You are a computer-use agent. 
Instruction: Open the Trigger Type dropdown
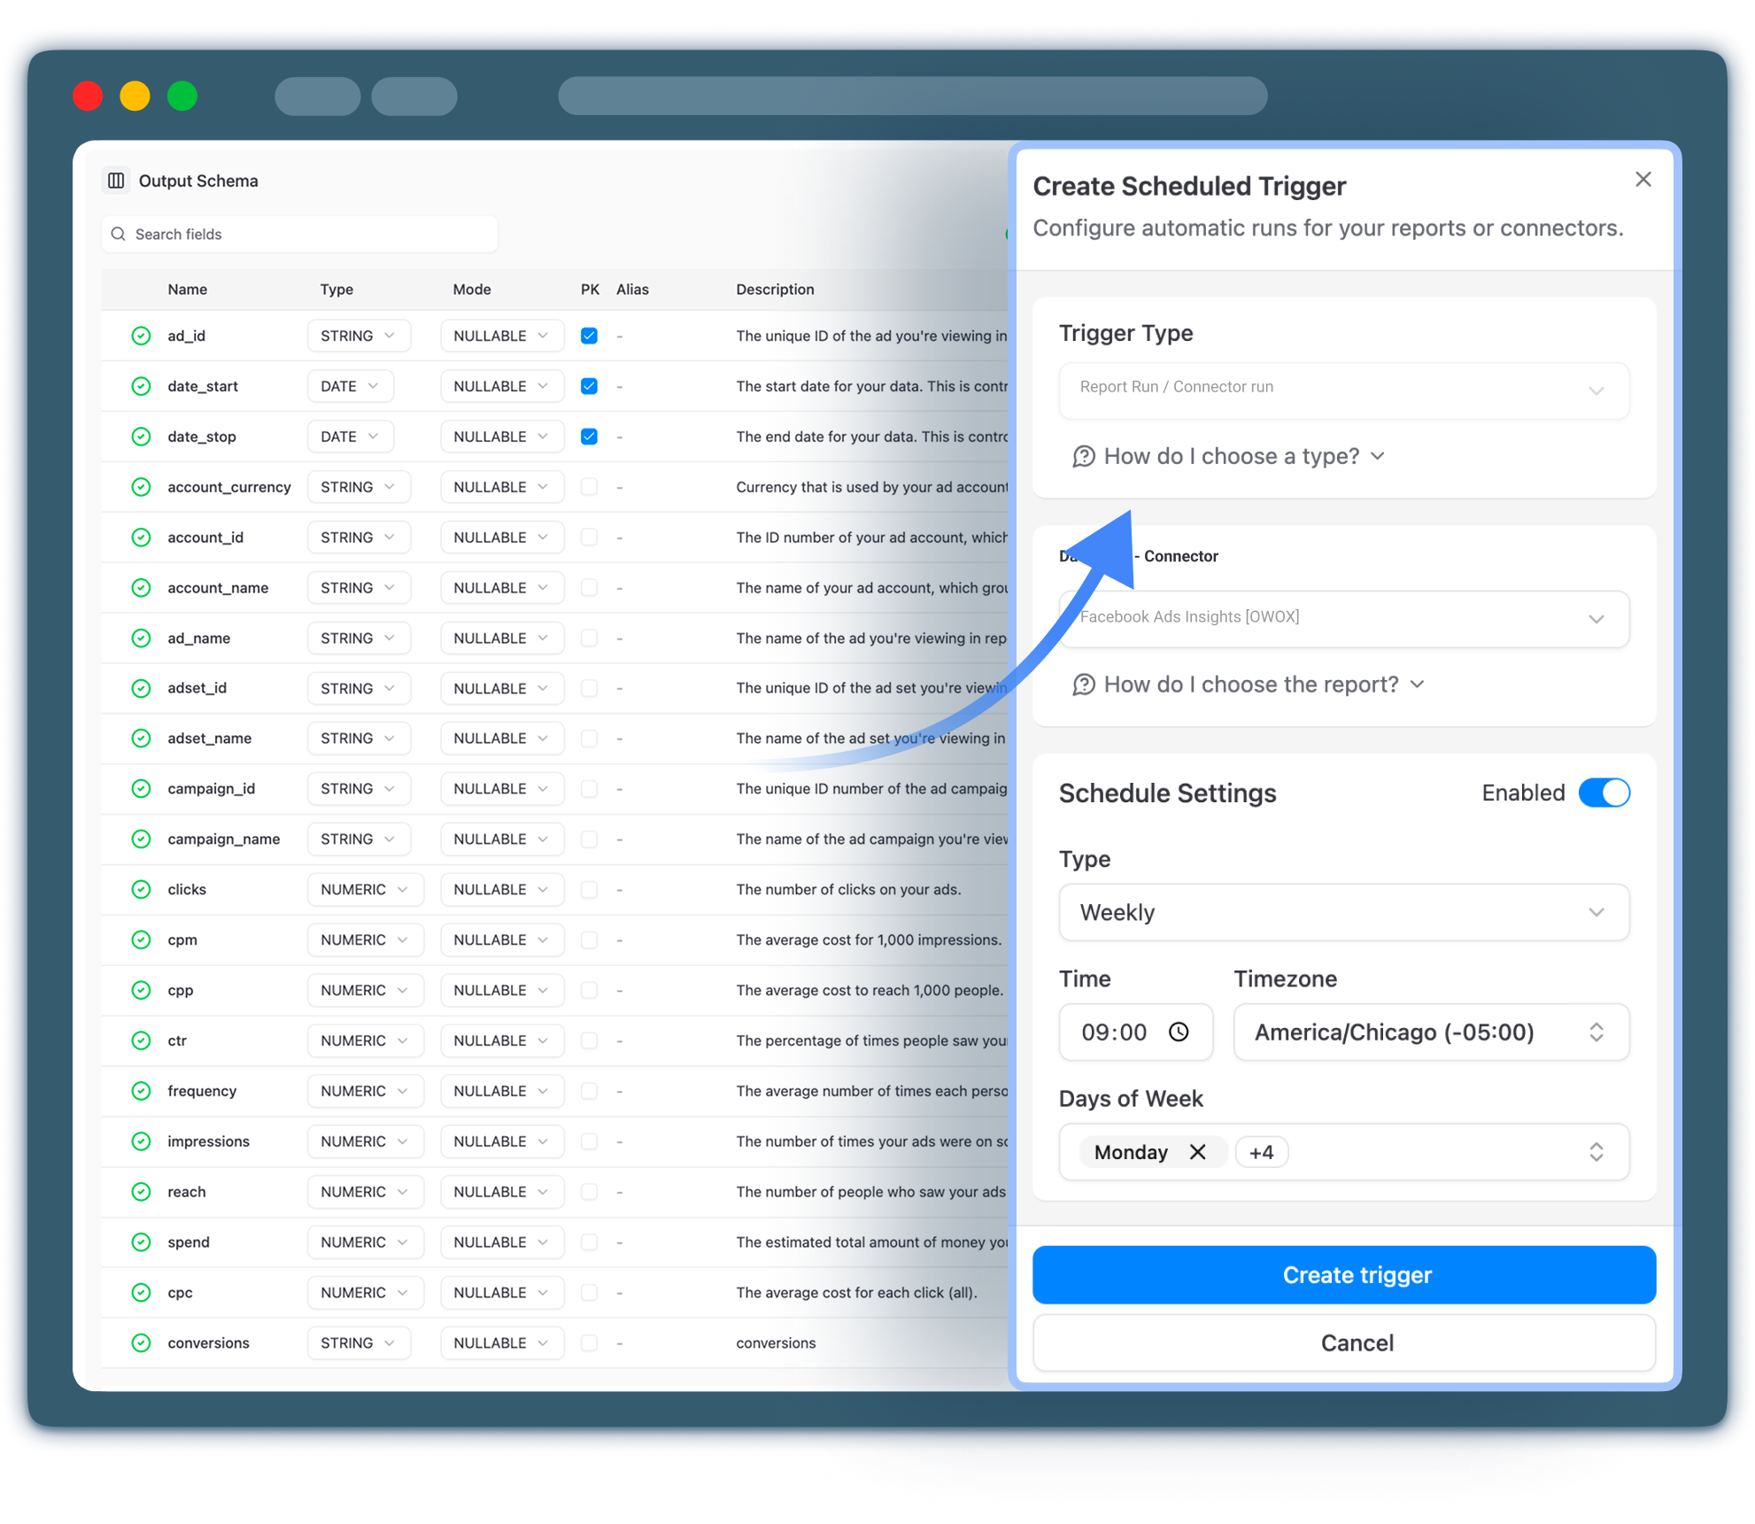1343,390
